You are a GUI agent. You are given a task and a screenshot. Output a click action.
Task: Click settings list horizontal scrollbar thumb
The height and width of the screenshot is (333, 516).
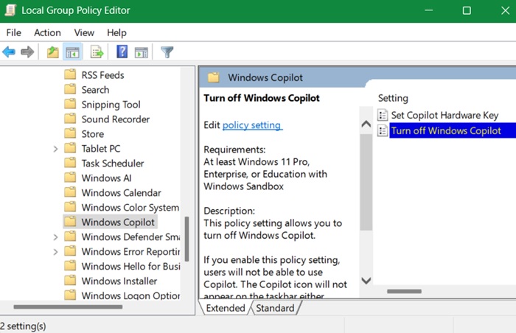[x=404, y=291]
